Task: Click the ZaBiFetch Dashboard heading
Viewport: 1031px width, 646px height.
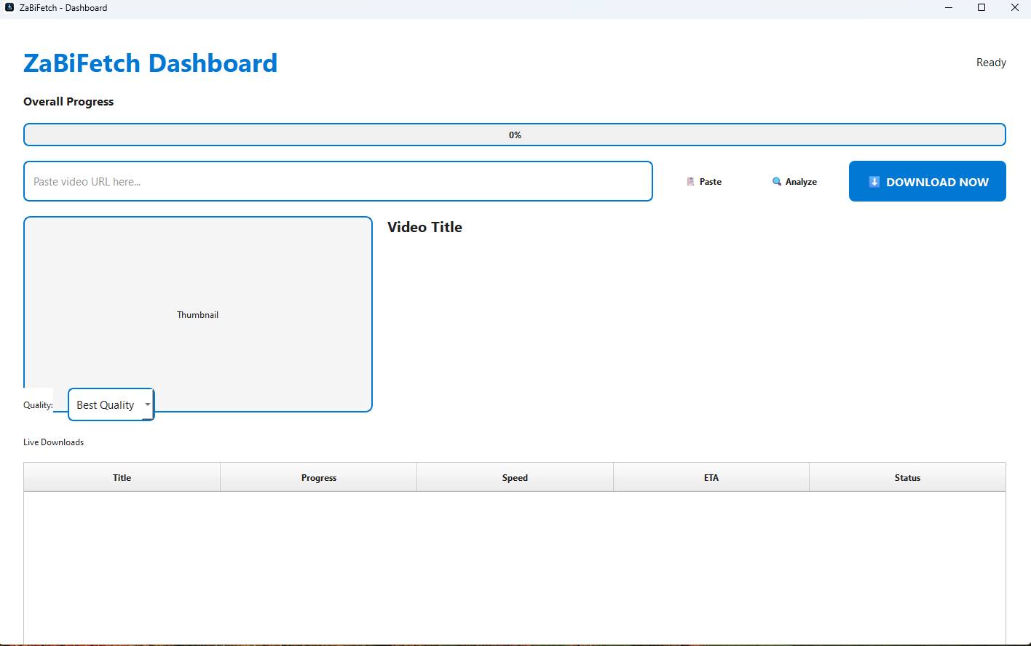Action: pos(150,63)
